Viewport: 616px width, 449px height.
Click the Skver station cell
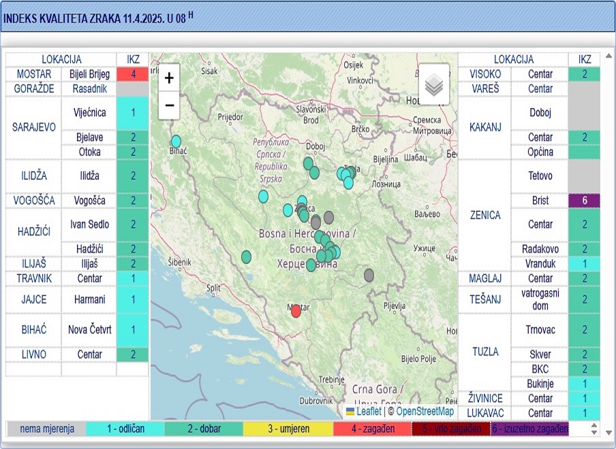pyautogui.click(x=540, y=354)
